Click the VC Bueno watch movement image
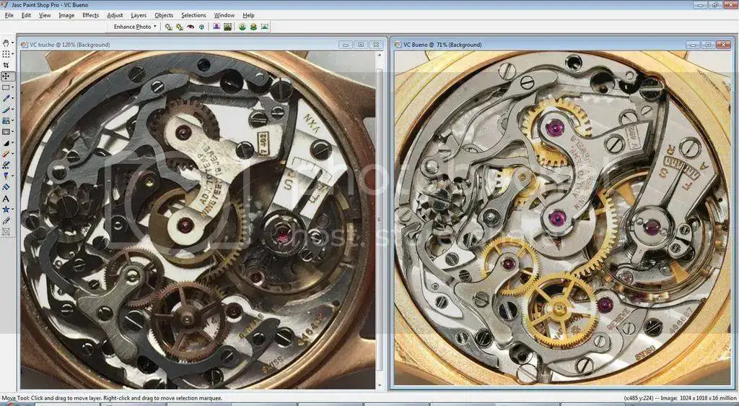 (x=563, y=218)
